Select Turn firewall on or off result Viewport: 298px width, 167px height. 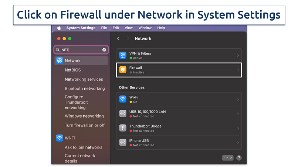[85, 125]
